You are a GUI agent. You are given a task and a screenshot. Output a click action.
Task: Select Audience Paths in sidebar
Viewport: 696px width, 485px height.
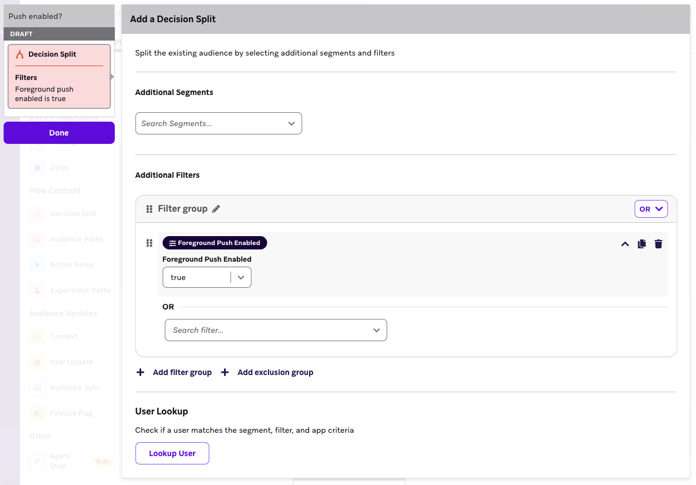[77, 239]
